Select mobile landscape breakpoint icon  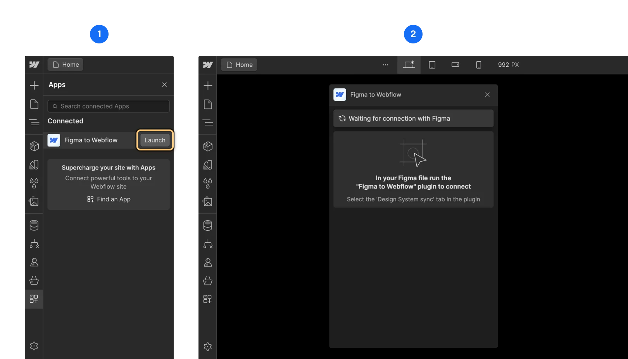click(455, 65)
